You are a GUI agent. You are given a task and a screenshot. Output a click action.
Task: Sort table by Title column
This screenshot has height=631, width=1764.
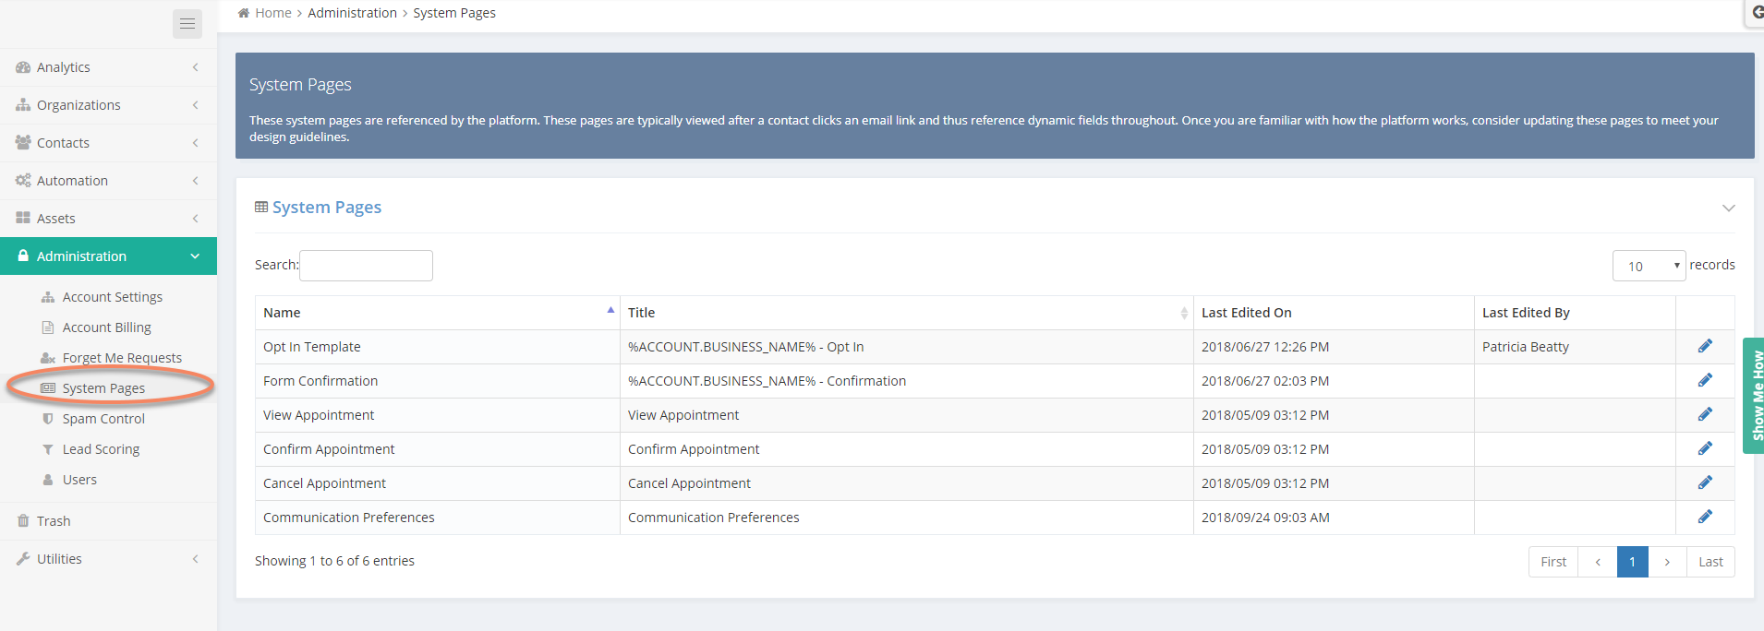(x=907, y=313)
